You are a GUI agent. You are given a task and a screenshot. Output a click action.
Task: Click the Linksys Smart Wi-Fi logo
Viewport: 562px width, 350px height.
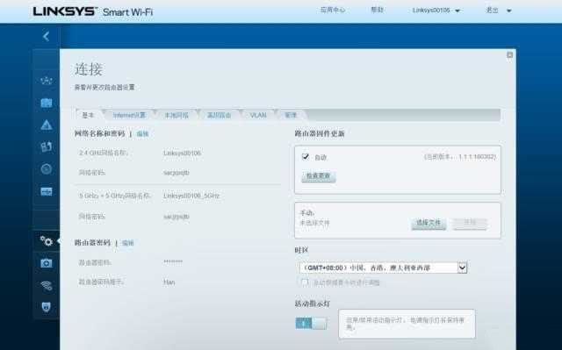click(x=93, y=11)
